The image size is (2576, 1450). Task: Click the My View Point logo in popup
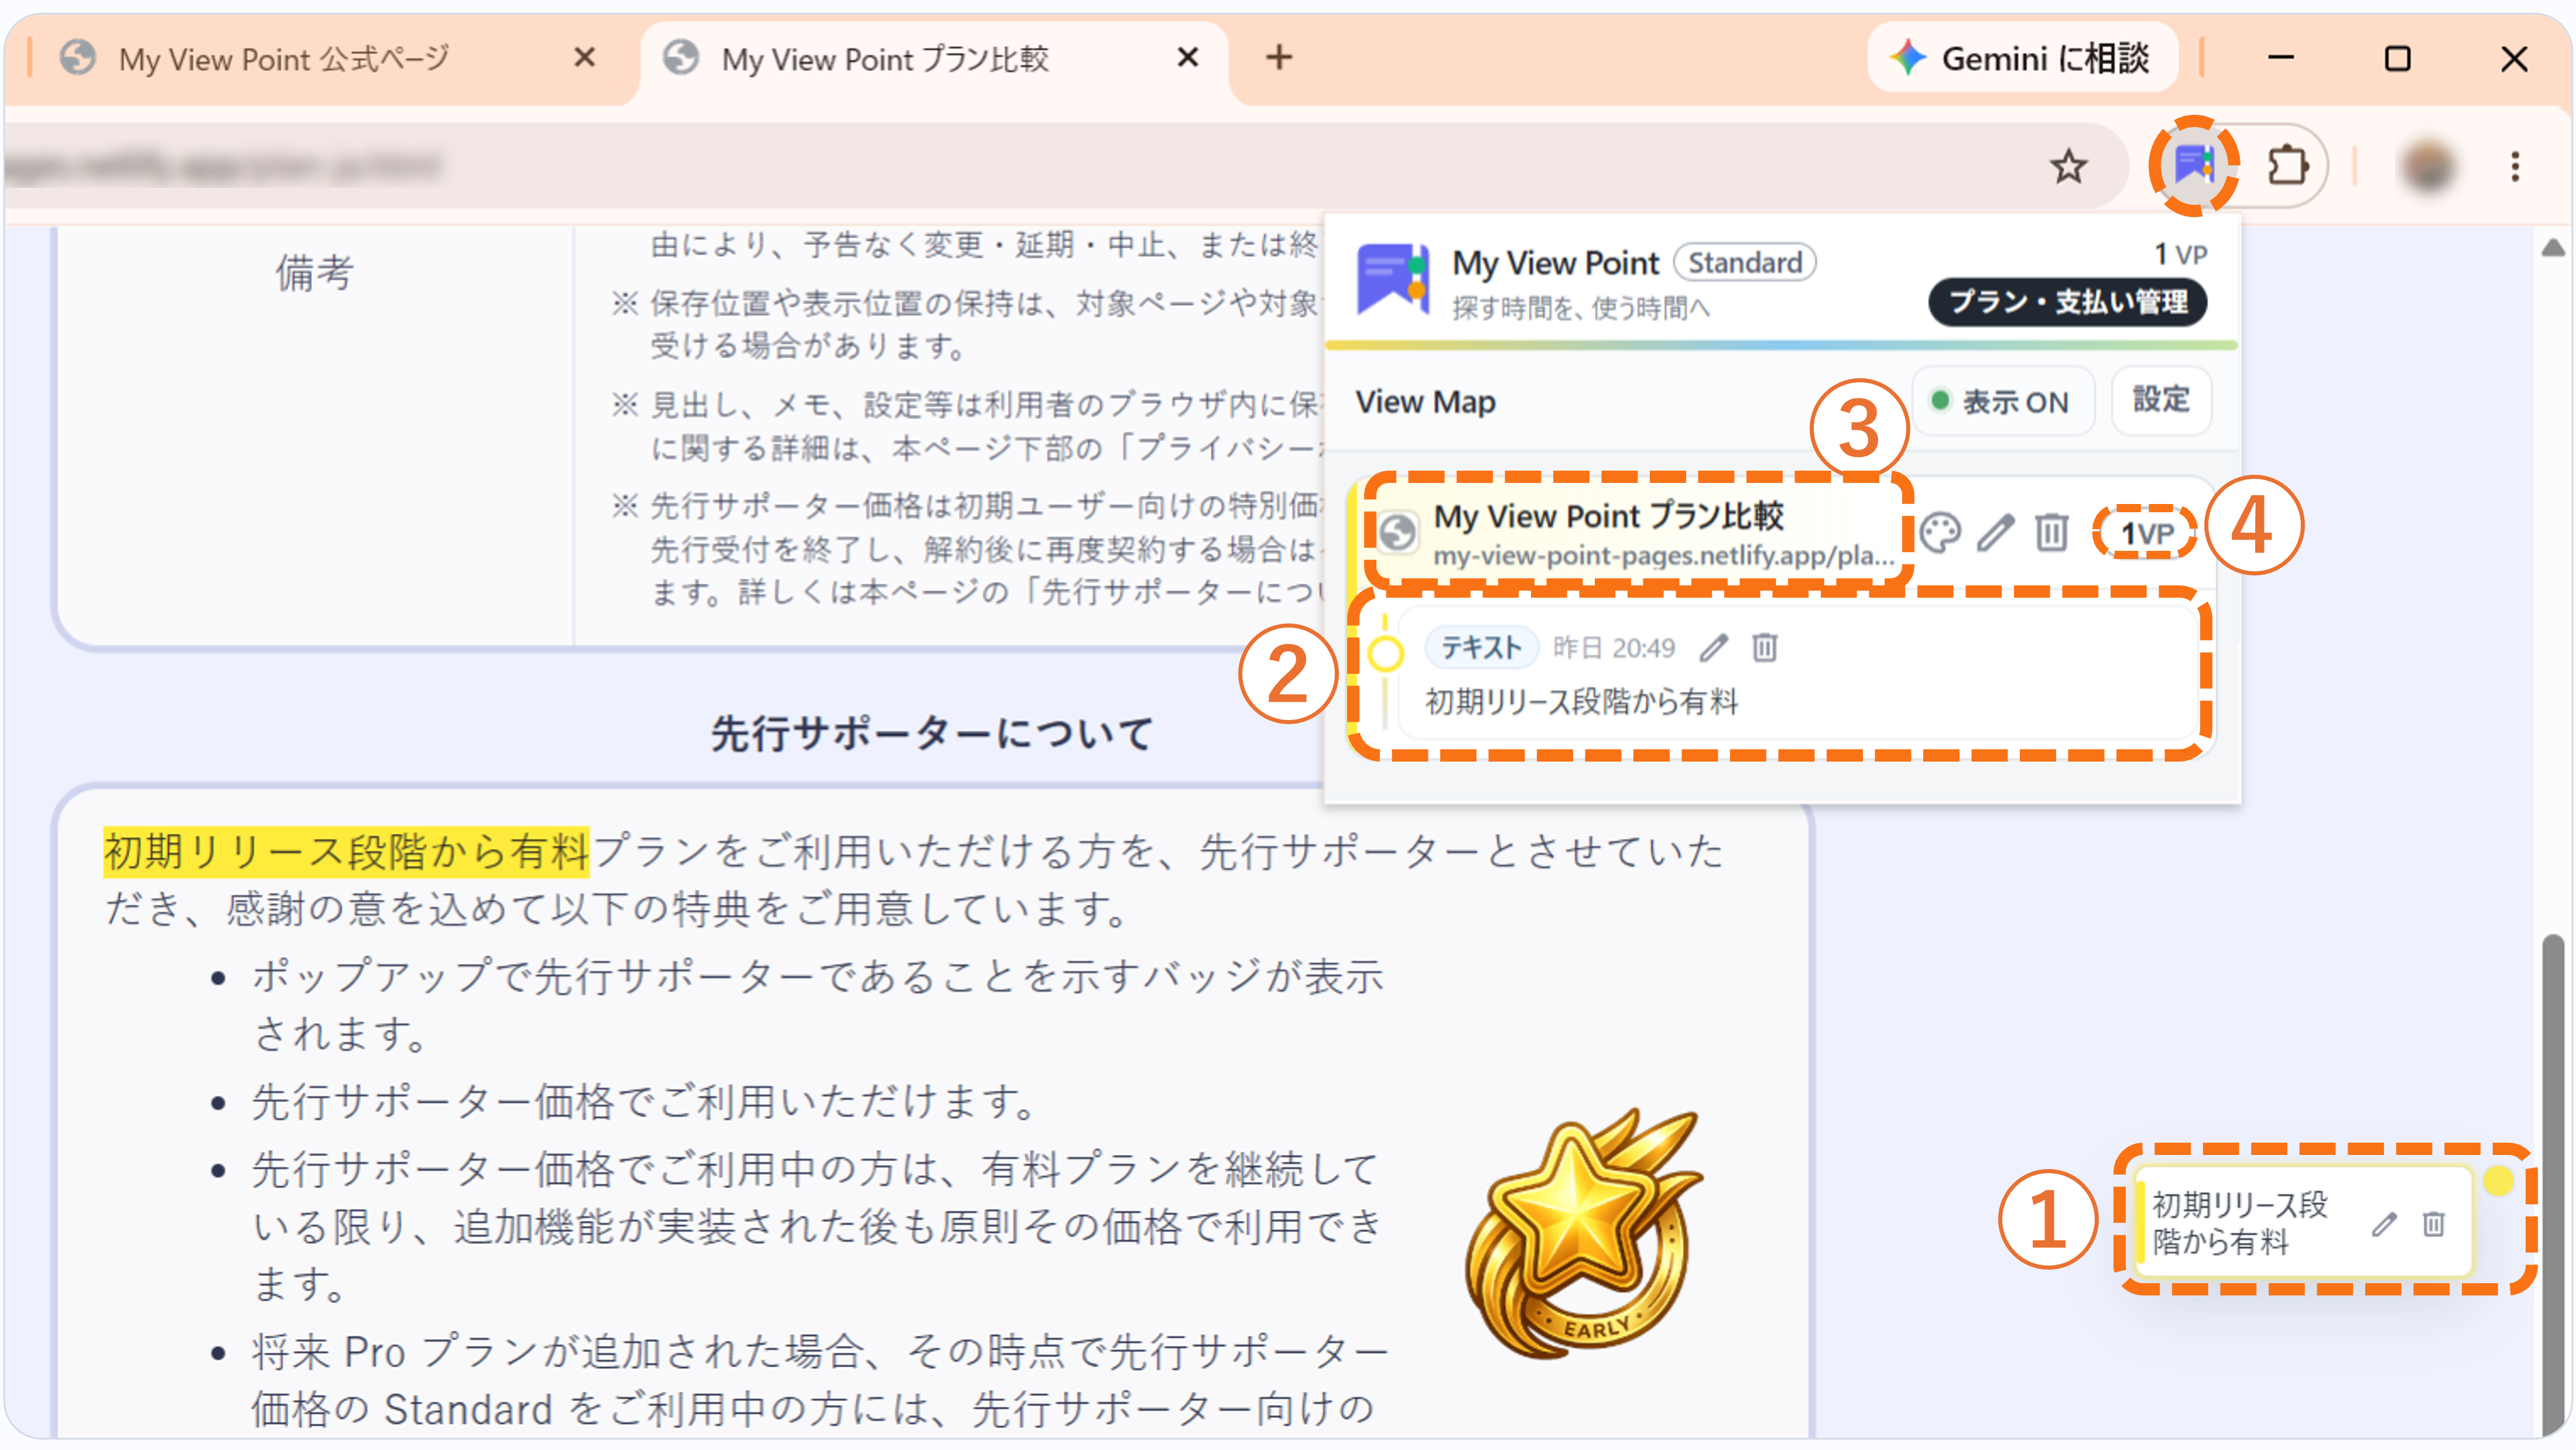click(x=1393, y=281)
